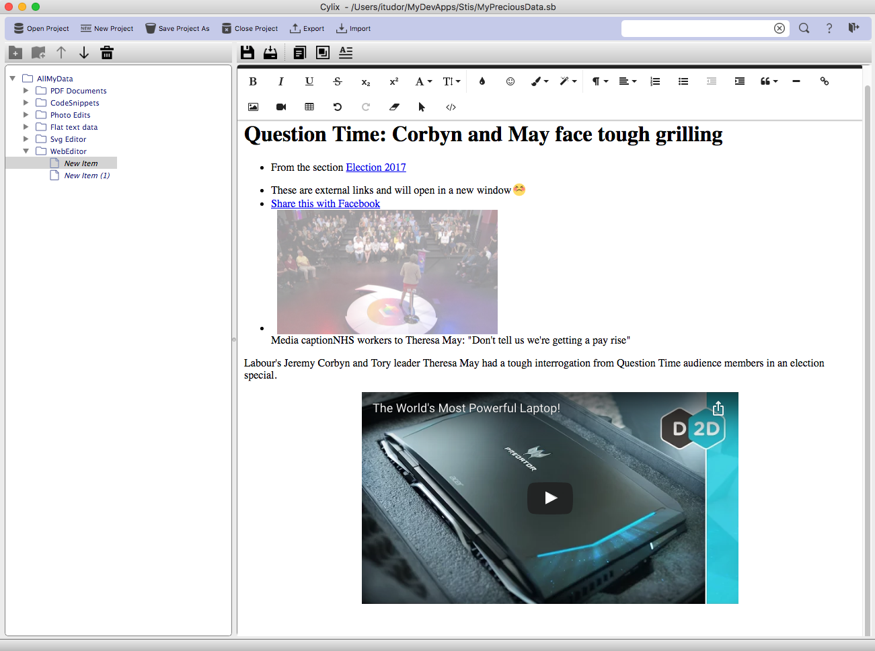
Task: Save the document with the floppy disk icon
Action: [248, 52]
